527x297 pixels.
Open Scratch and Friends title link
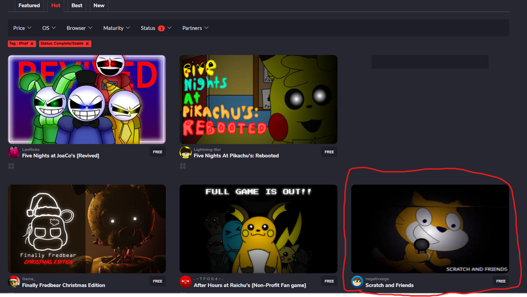point(389,285)
